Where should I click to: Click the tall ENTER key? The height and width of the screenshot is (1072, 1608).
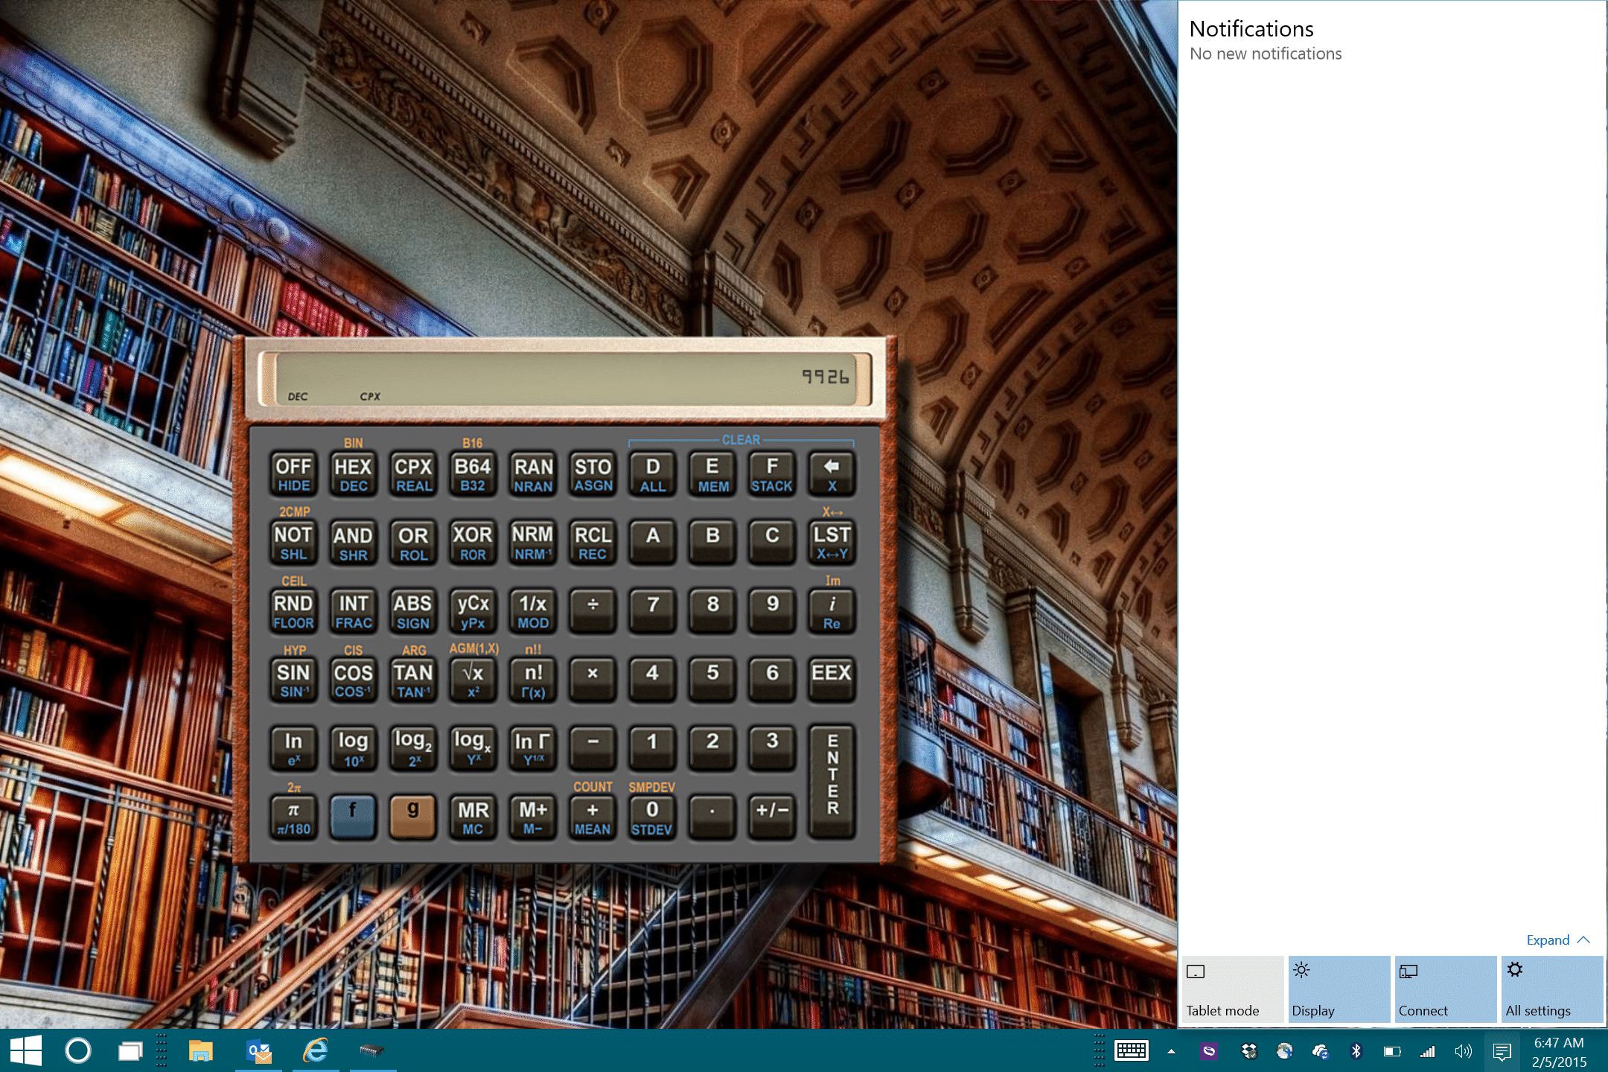click(x=832, y=783)
